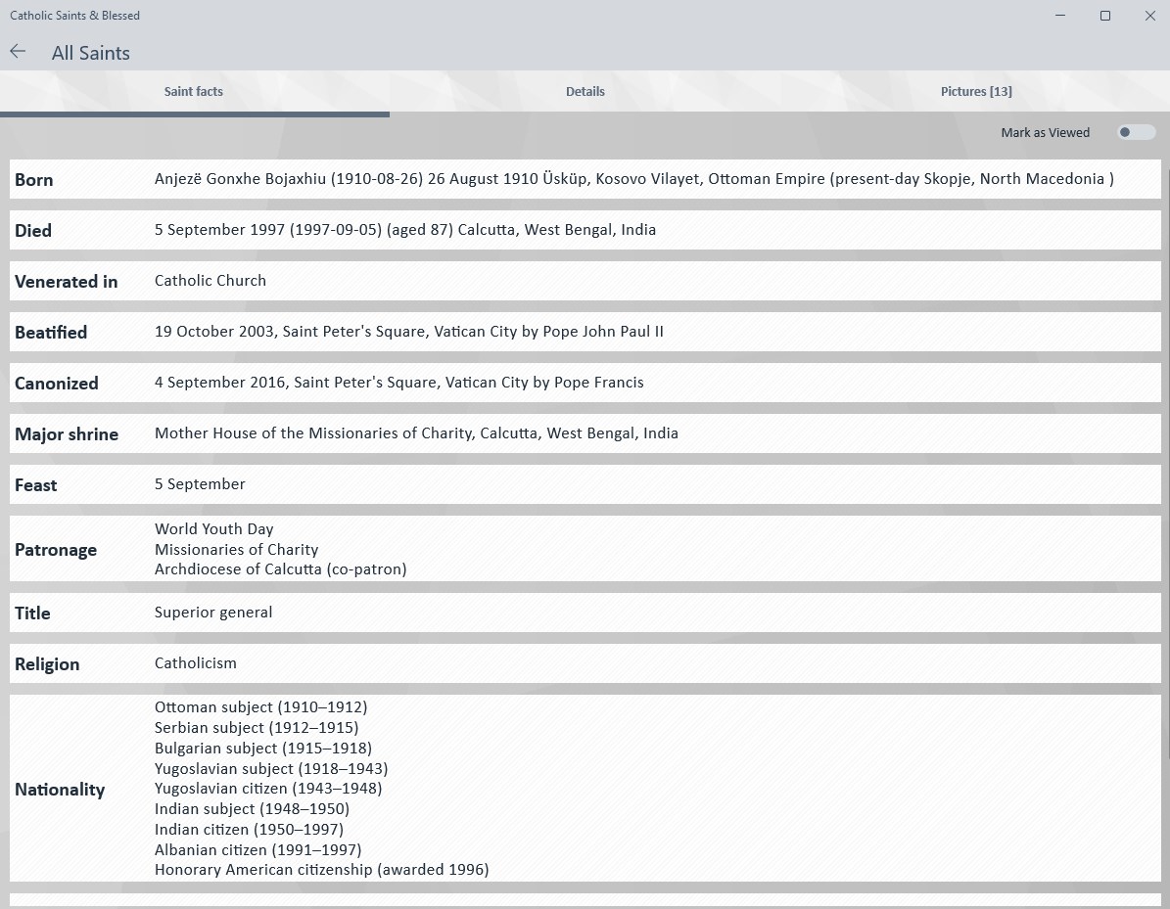This screenshot has height=909, width=1170.
Task: Click Albanian citizen (1991–1997) line
Action: [258, 849]
